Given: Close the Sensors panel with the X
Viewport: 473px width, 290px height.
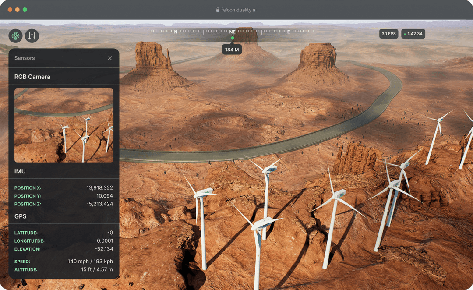Looking at the screenshot, I should click(x=109, y=58).
